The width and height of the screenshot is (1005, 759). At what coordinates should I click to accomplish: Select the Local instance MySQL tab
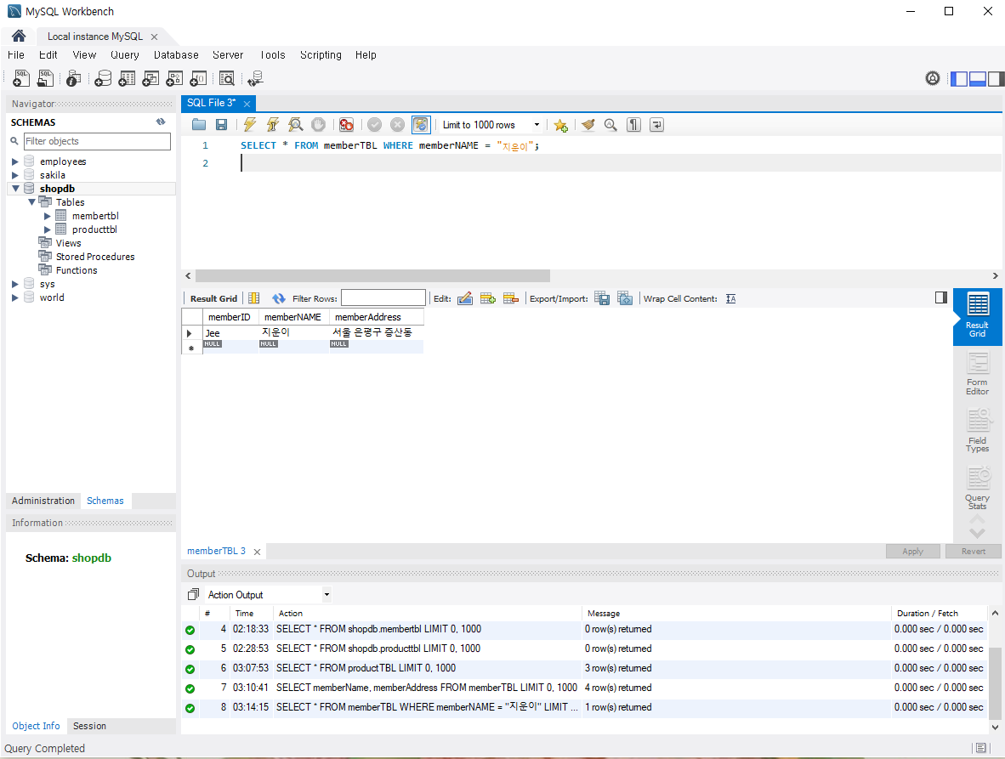(x=95, y=37)
